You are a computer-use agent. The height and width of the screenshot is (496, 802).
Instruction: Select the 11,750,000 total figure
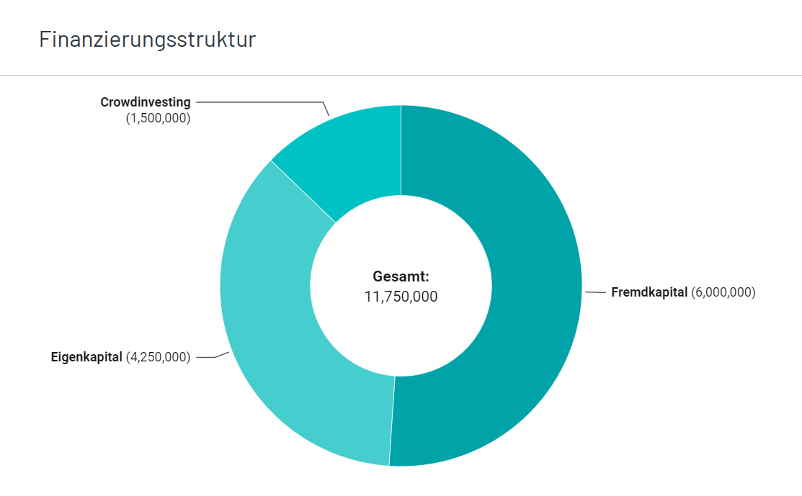point(401,297)
